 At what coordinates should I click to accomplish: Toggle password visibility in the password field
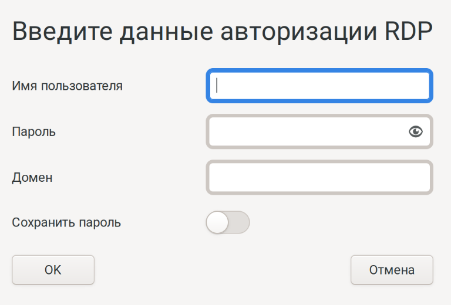pyautogui.click(x=416, y=131)
